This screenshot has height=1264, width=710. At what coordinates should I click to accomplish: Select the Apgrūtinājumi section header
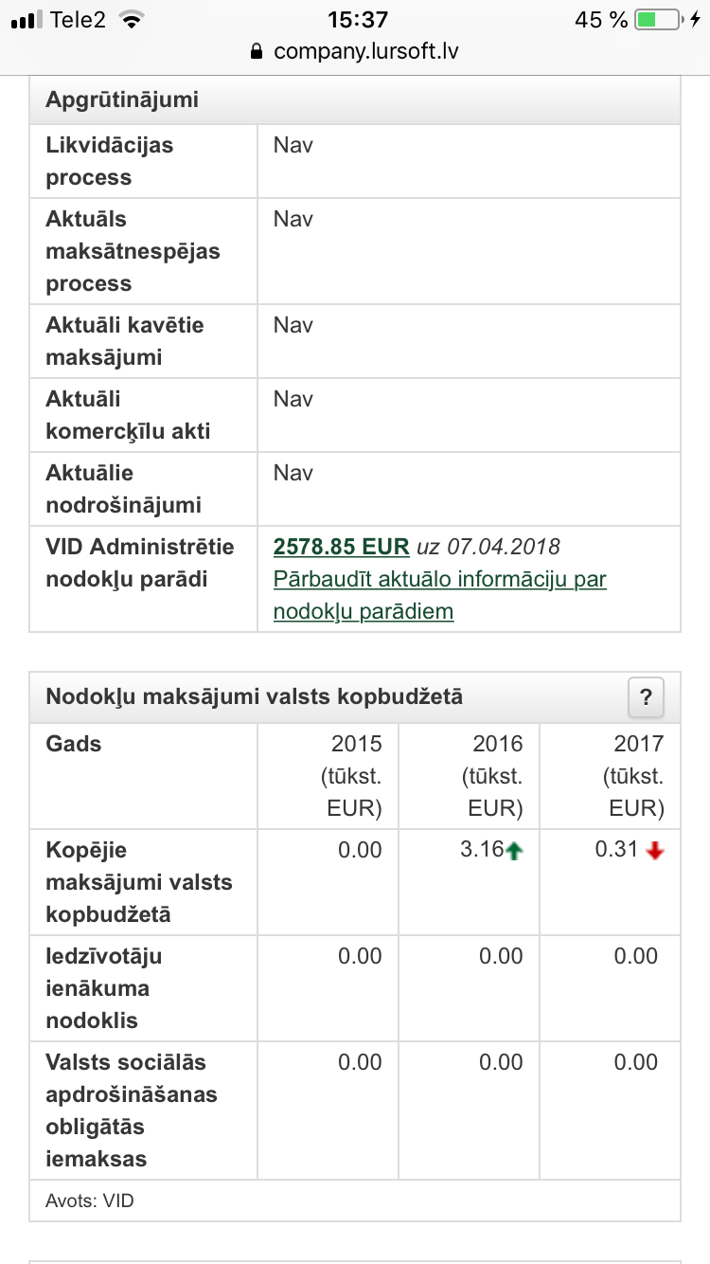[355, 100]
